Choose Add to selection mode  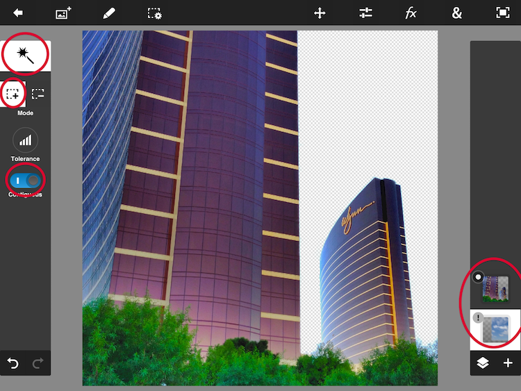click(13, 94)
